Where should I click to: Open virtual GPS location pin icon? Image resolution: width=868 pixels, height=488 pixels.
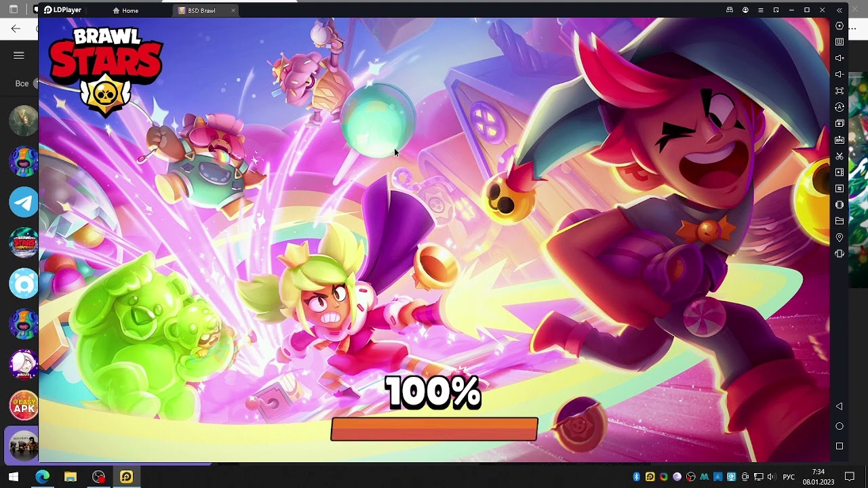(840, 237)
